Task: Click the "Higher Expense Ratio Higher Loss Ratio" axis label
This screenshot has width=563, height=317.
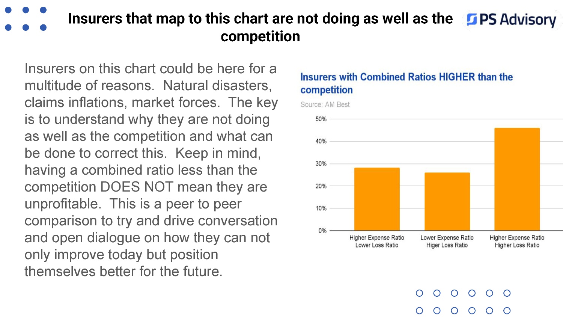Action: tap(517, 241)
